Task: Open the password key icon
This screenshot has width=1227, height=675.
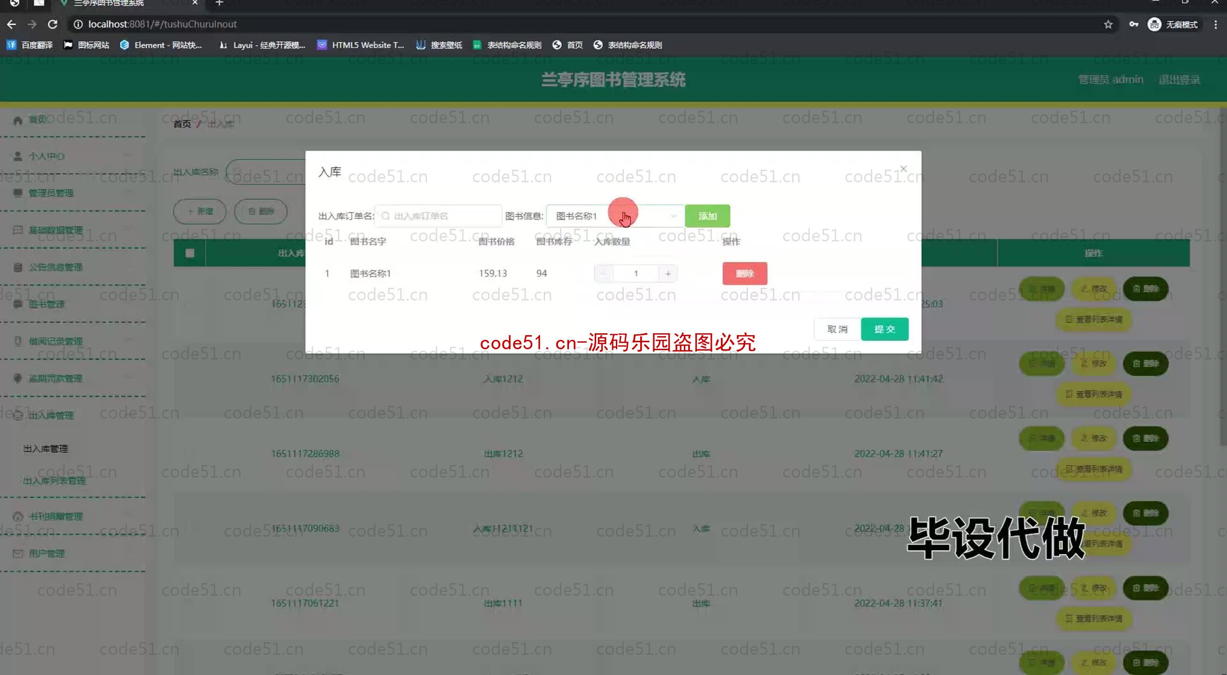Action: pos(1134,24)
